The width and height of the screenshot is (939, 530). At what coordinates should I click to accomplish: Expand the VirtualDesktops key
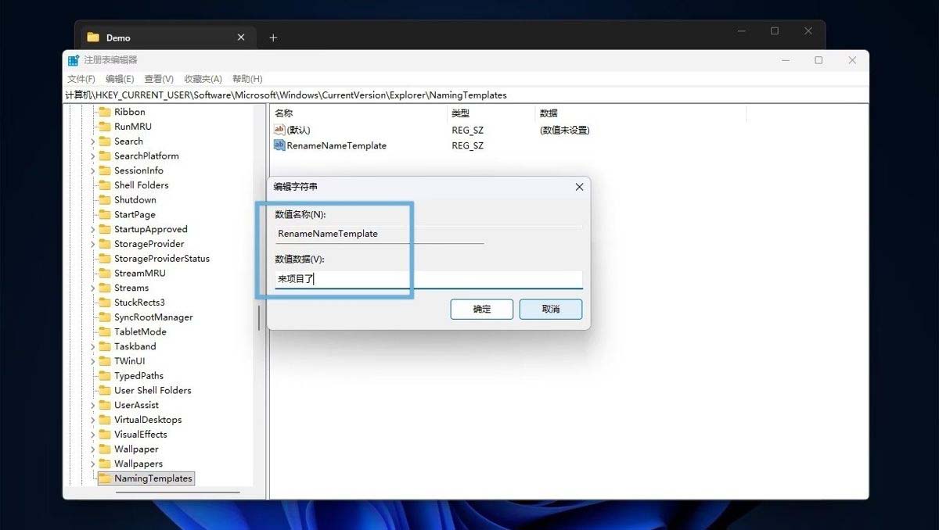92,420
